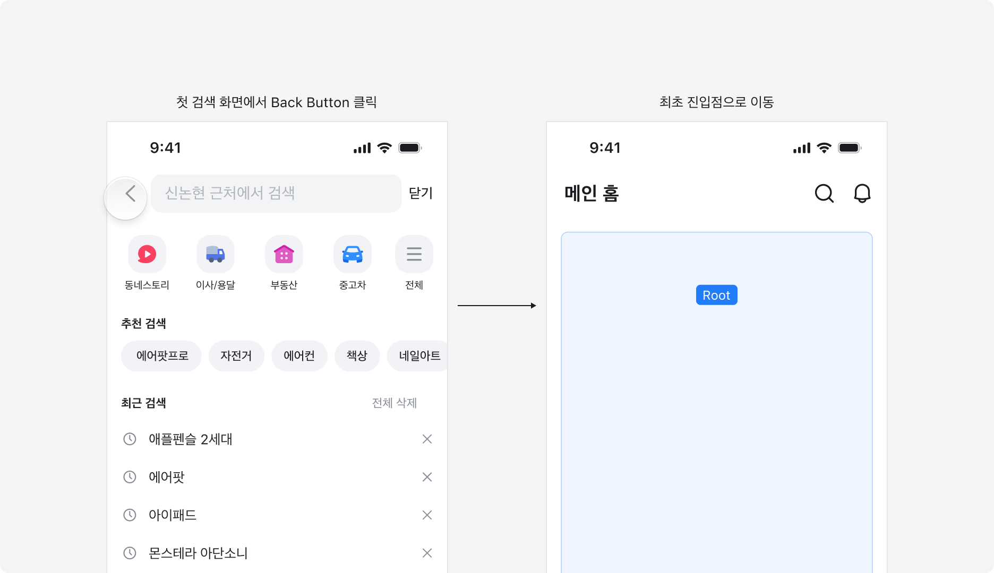Select the 책상 suggestion chip
Image resolution: width=994 pixels, height=573 pixels.
point(357,356)
